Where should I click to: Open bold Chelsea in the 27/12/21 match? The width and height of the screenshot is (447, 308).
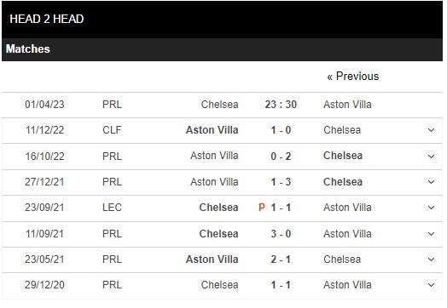[343, 182]
